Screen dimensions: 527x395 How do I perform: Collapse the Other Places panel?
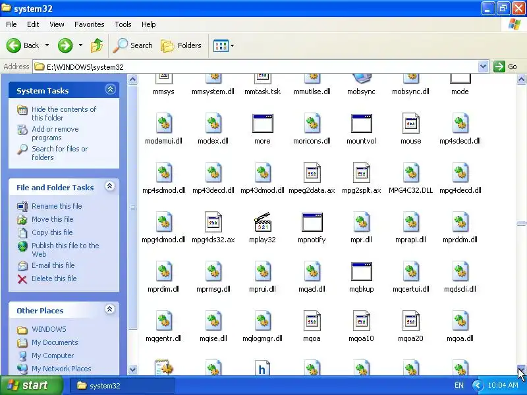[x=109, y=309]
